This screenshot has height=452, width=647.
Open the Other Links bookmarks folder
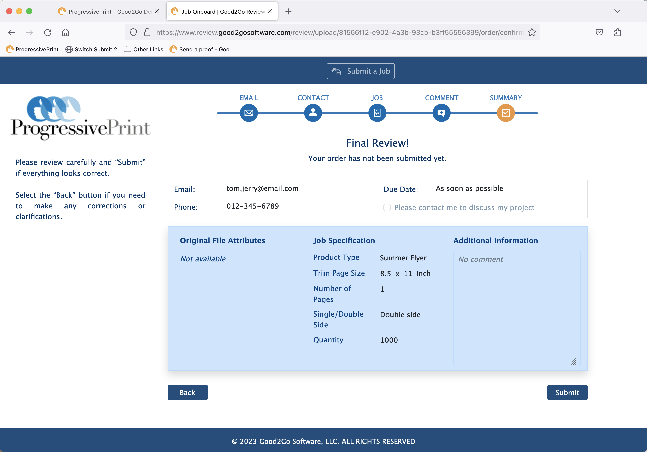[x=144, y=49]
